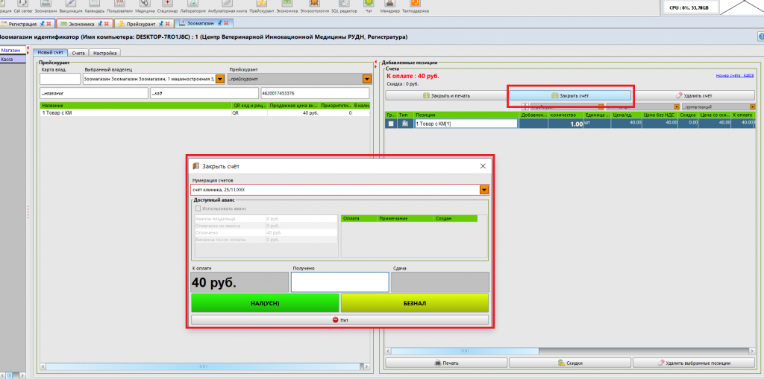Click the Номер счёта link
The height and width of the screenshot is (379, 764).
pos(734,76)
